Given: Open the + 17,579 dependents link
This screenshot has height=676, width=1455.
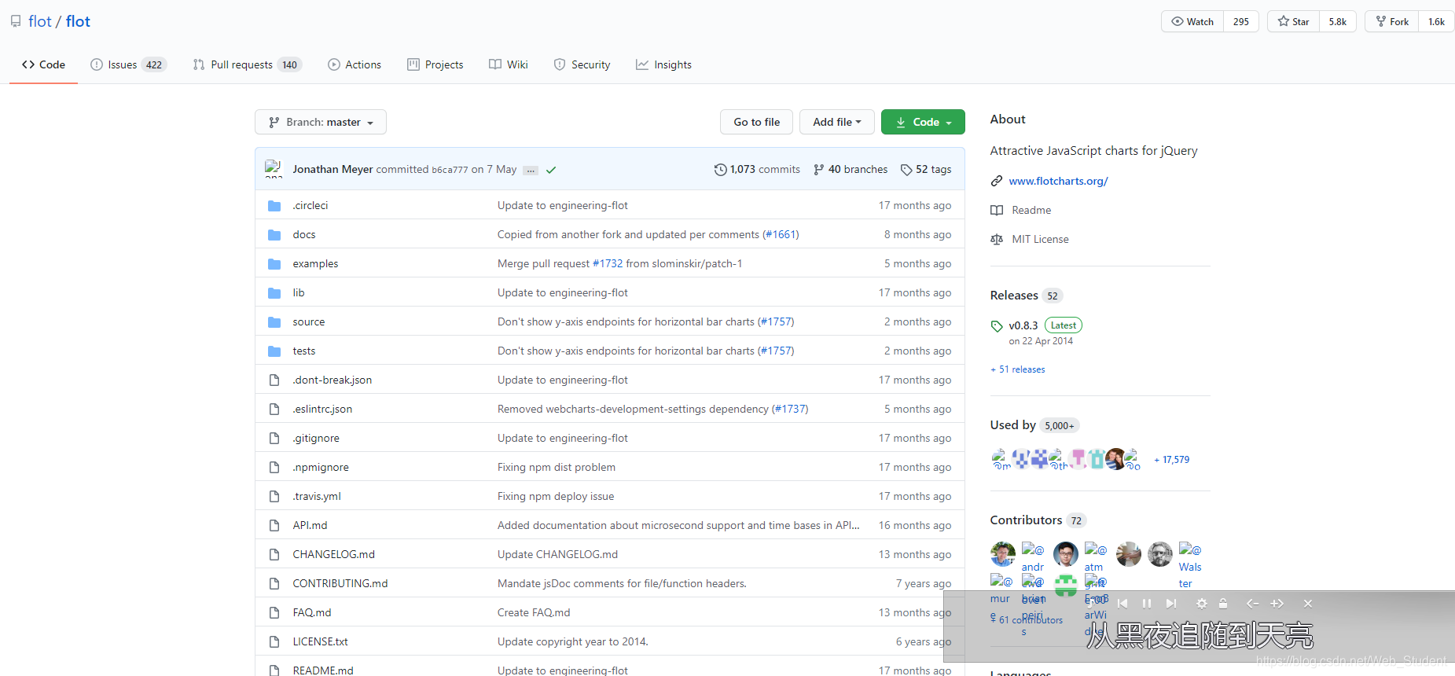Looking at the screenshot, I should coord(1172,460).
